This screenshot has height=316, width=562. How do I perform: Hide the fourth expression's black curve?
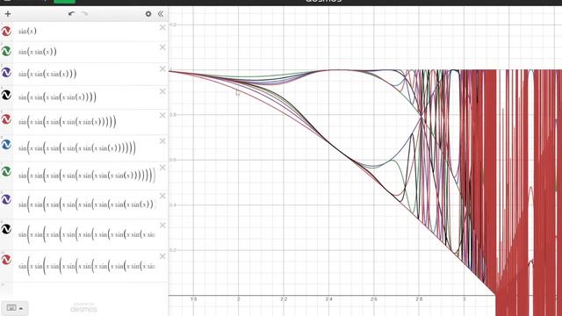[6, 96]
